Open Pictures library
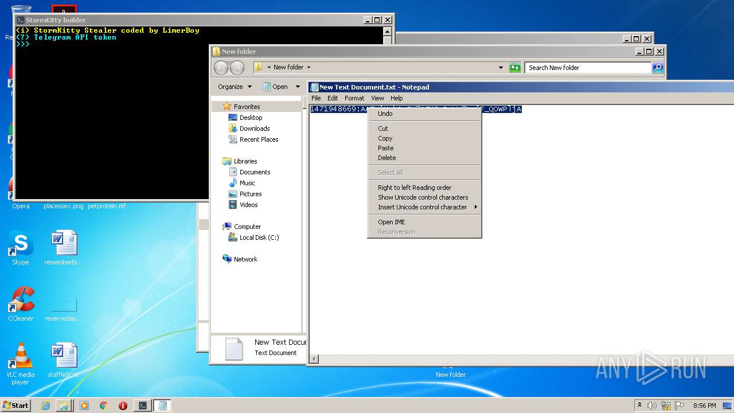The width and height of the screenshot is (734, 413). [x=251, y=194]
